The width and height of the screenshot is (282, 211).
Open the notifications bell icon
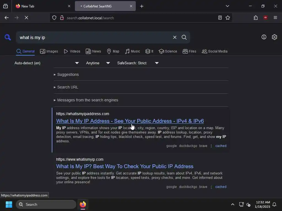[274, 204]
